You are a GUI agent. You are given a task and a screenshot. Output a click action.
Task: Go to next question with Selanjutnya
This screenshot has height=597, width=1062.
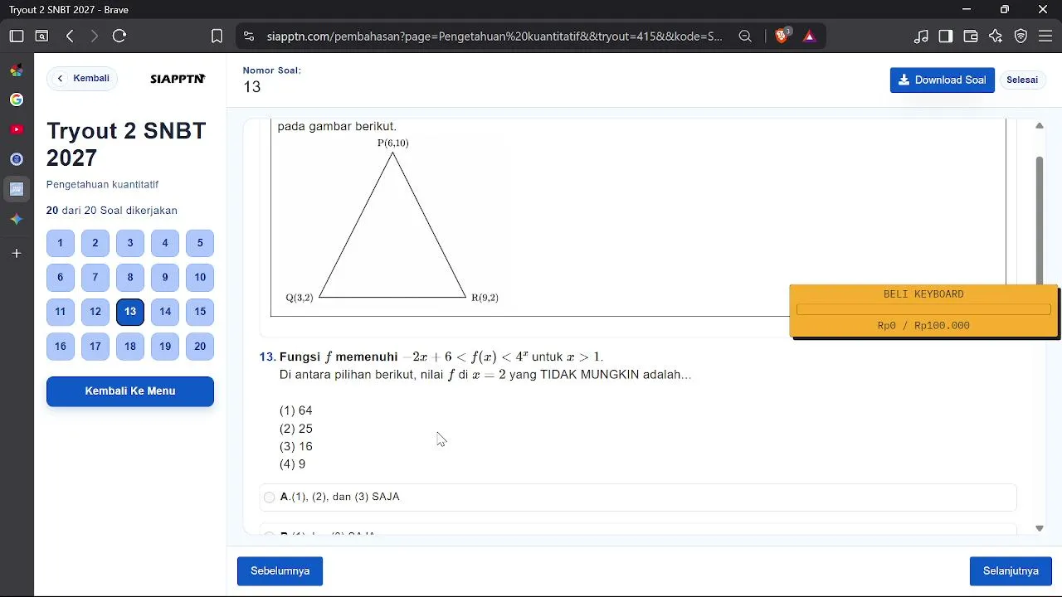(1011, 571)
